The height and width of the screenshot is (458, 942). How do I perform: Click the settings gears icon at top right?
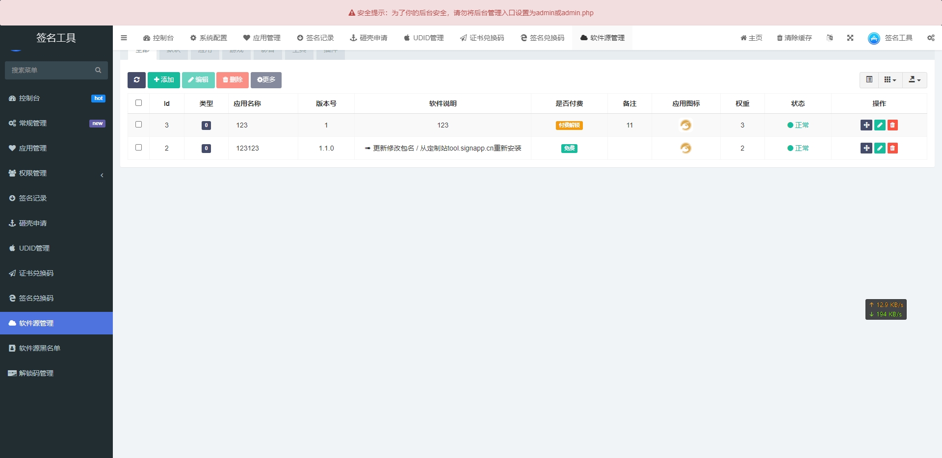(x=931, y=38)
